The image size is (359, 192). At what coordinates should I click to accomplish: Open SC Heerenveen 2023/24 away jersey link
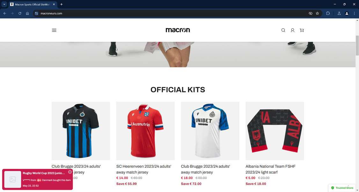tap(143, 169)
